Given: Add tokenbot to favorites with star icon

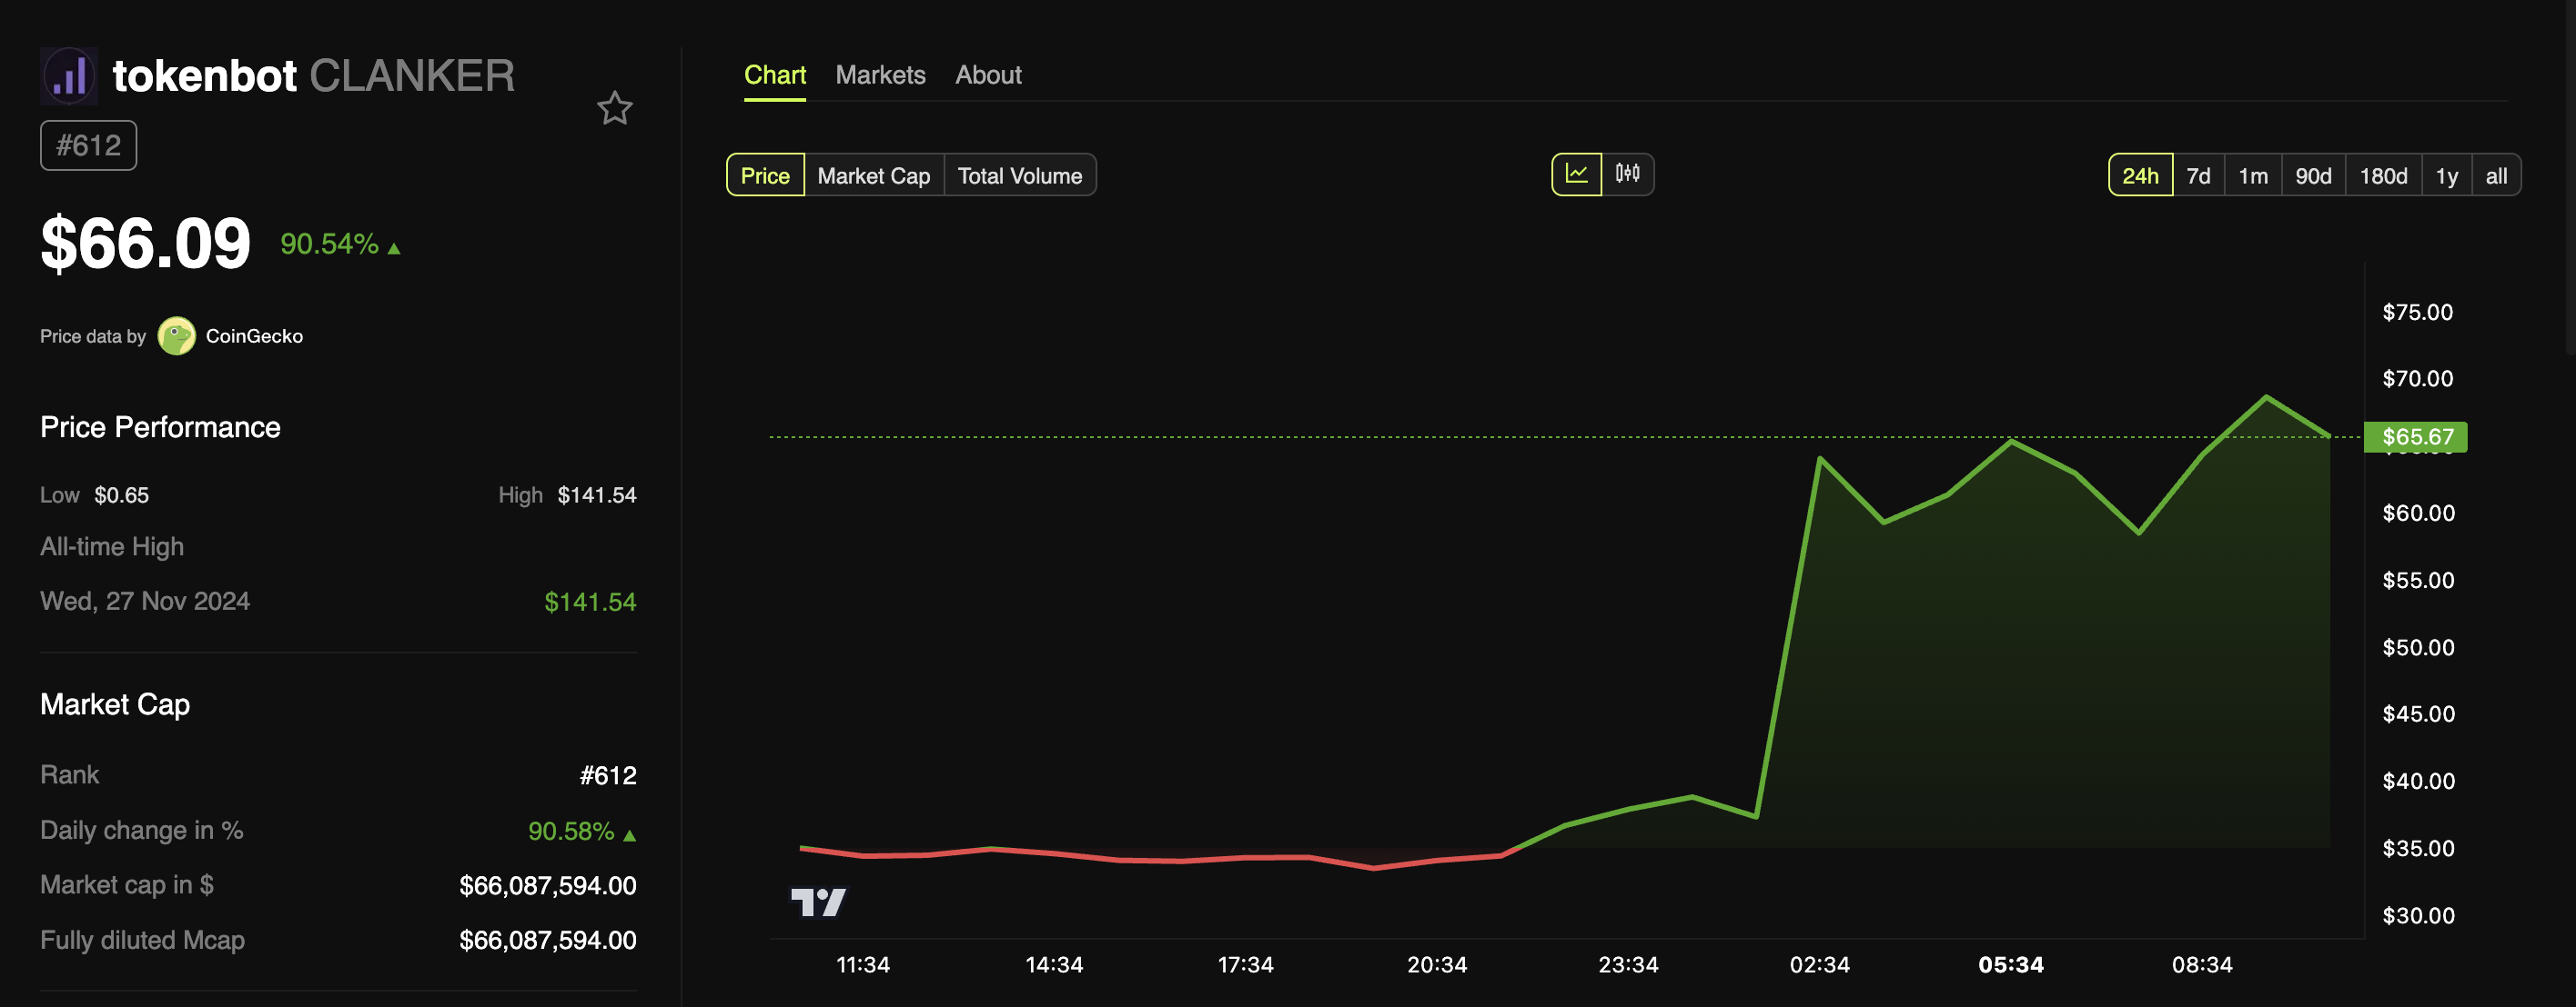Looking at the screenshot, I should [614, 108].
